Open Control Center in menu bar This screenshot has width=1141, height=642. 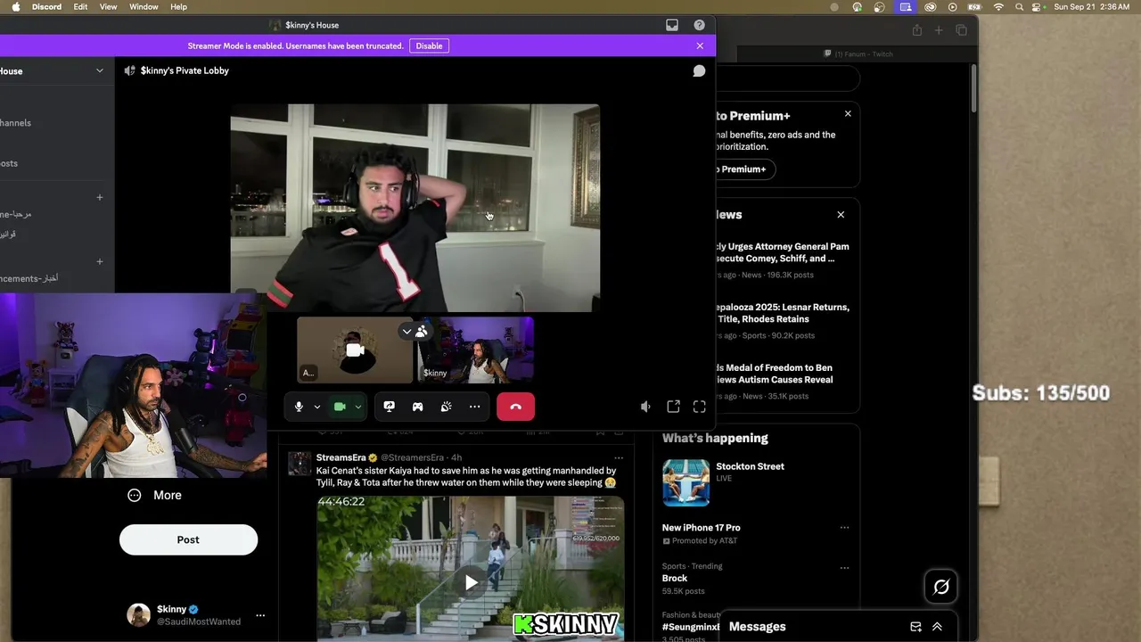click(x=1038, y=6)
